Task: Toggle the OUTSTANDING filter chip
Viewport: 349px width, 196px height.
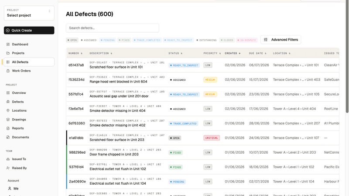Action: coord(206,40)
